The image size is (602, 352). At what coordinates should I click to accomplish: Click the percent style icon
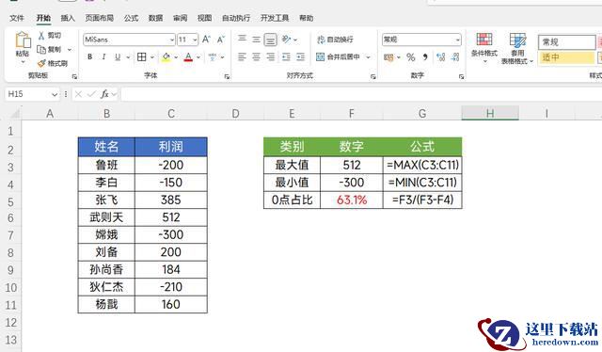coord(411,57)
